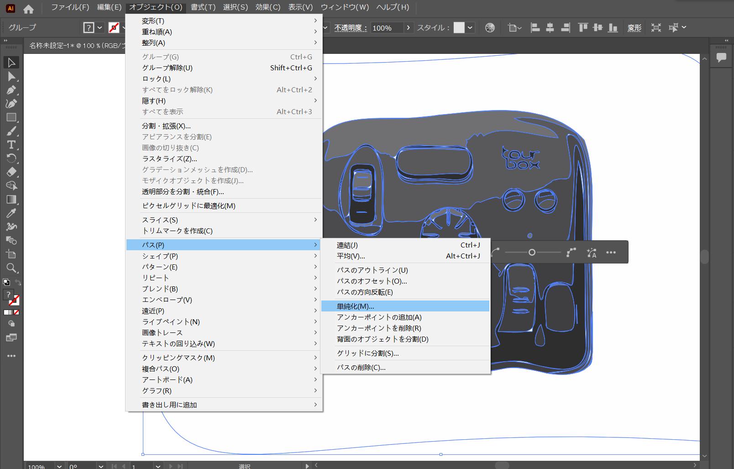Open the graphic style dropdown
The height and width of the screenshot is (469, 734).
pyautogui.click(x=470, y=28)
